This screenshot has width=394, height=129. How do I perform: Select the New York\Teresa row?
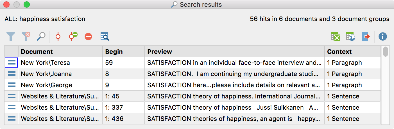tap(193, 63)
